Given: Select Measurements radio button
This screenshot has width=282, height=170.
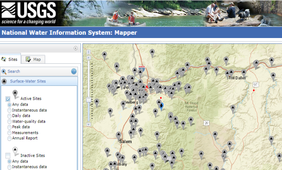Looking at the screenshot, I should click(9, 133).
